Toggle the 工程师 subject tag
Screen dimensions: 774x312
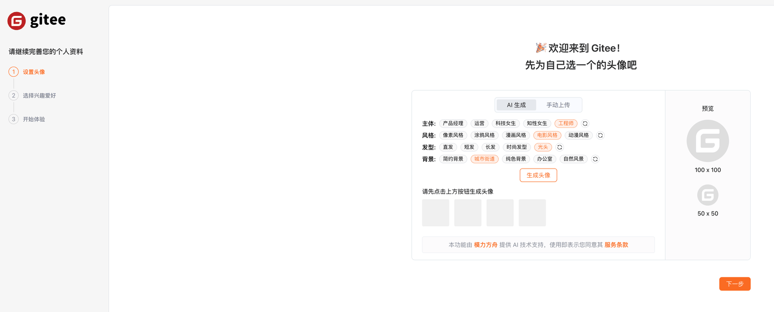pos(566,124)
